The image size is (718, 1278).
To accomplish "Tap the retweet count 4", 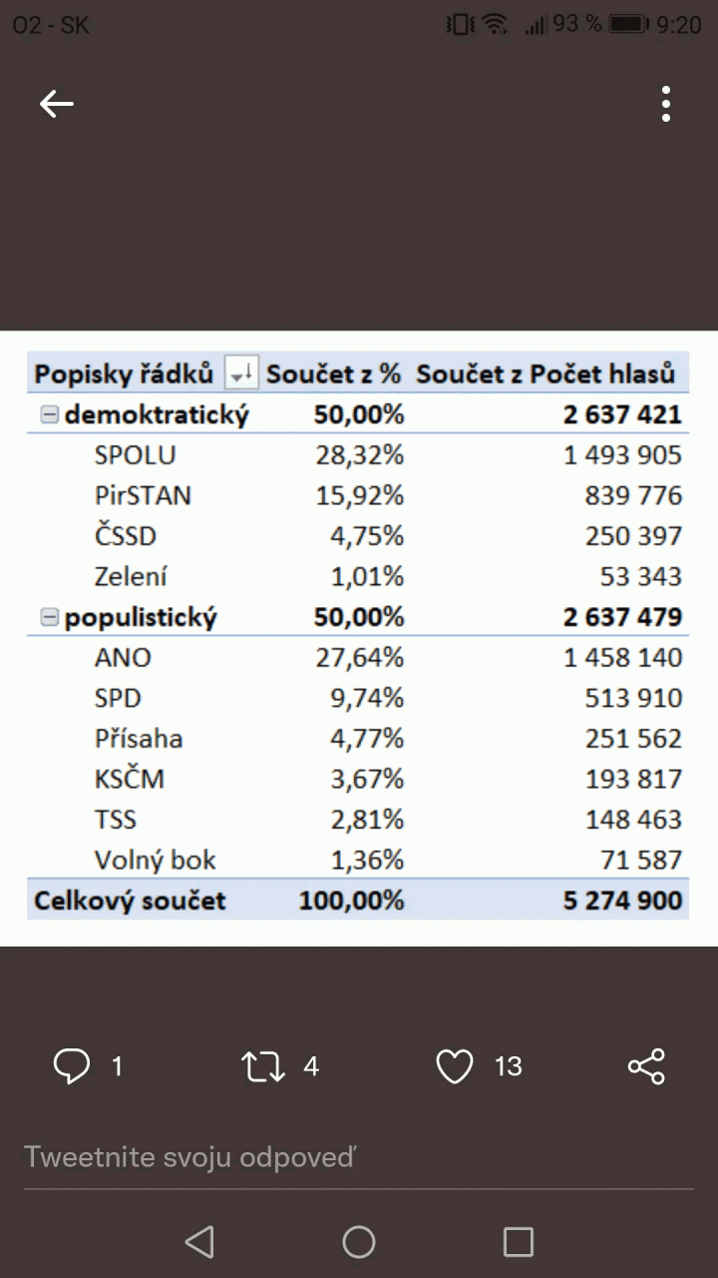I will pos(311,1066).
